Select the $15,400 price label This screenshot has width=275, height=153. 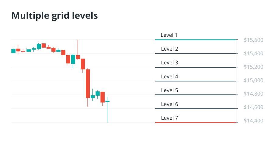pos(253,53)
